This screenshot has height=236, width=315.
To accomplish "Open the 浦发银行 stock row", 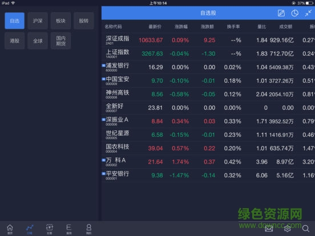I will 208,67.
